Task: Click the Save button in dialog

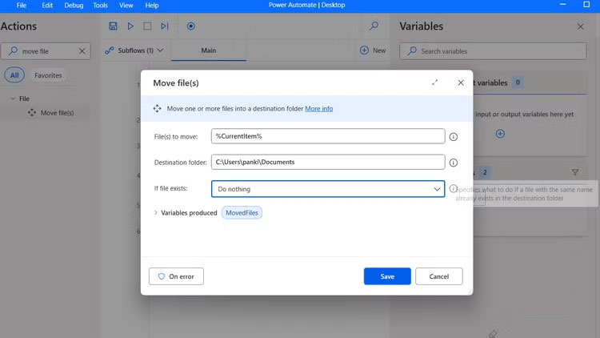Action: click(387, 276)
